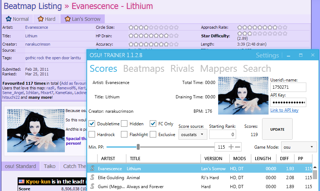Enable the Flashlight checkbox
Screen dimensions: 320x191
124,134
